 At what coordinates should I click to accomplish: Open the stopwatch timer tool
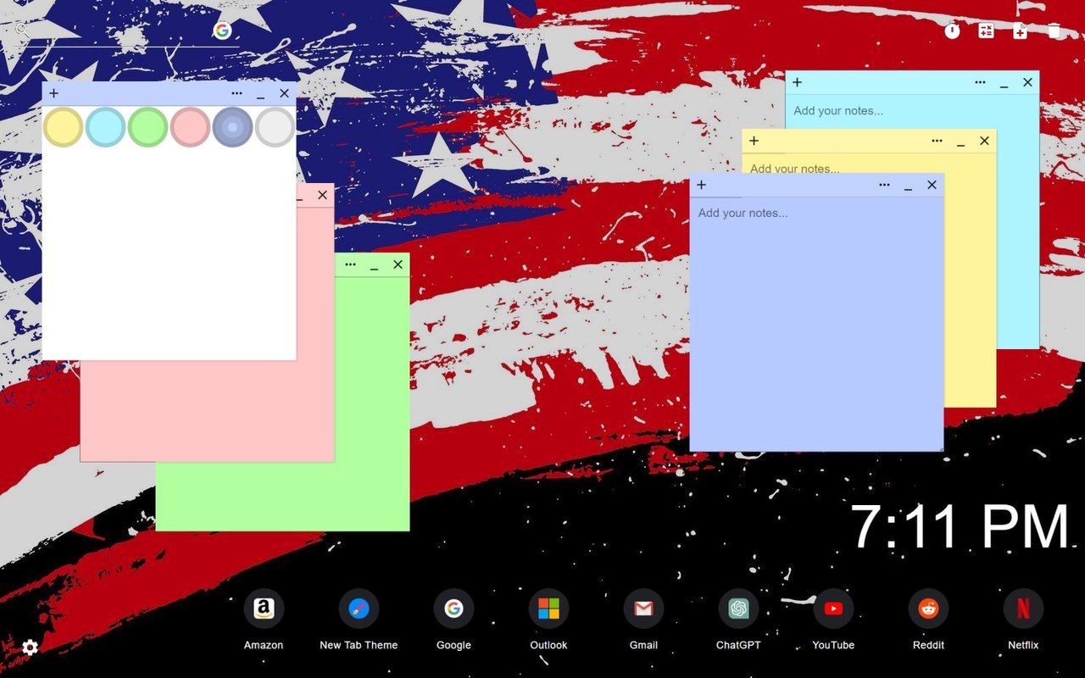point(953,31)
